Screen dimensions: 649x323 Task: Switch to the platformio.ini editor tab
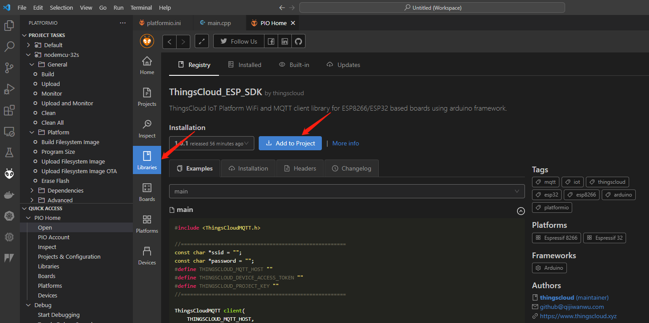(x=163, y=23)
